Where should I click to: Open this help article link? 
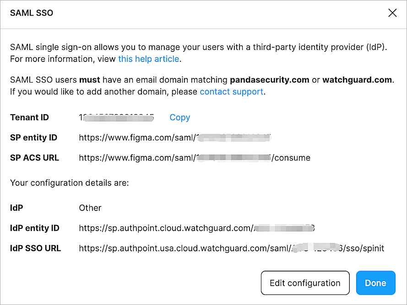pyautogui.click(x=148, y=59)
